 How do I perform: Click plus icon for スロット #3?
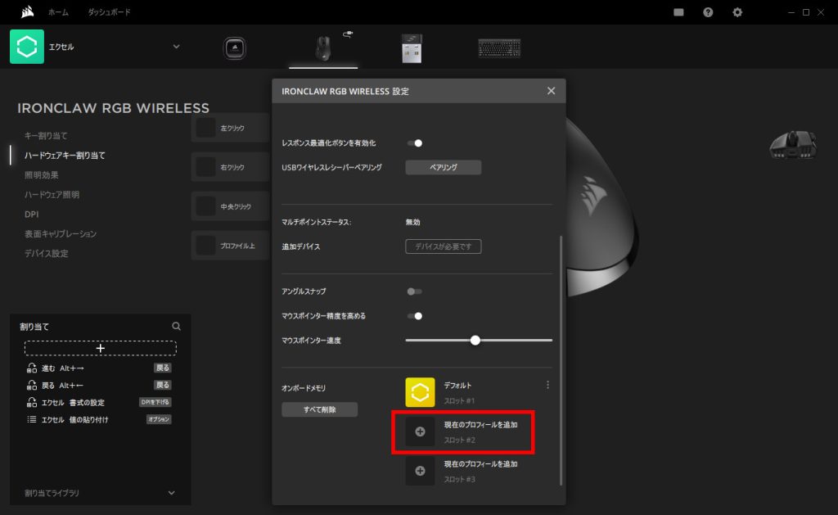coord(420,471)
